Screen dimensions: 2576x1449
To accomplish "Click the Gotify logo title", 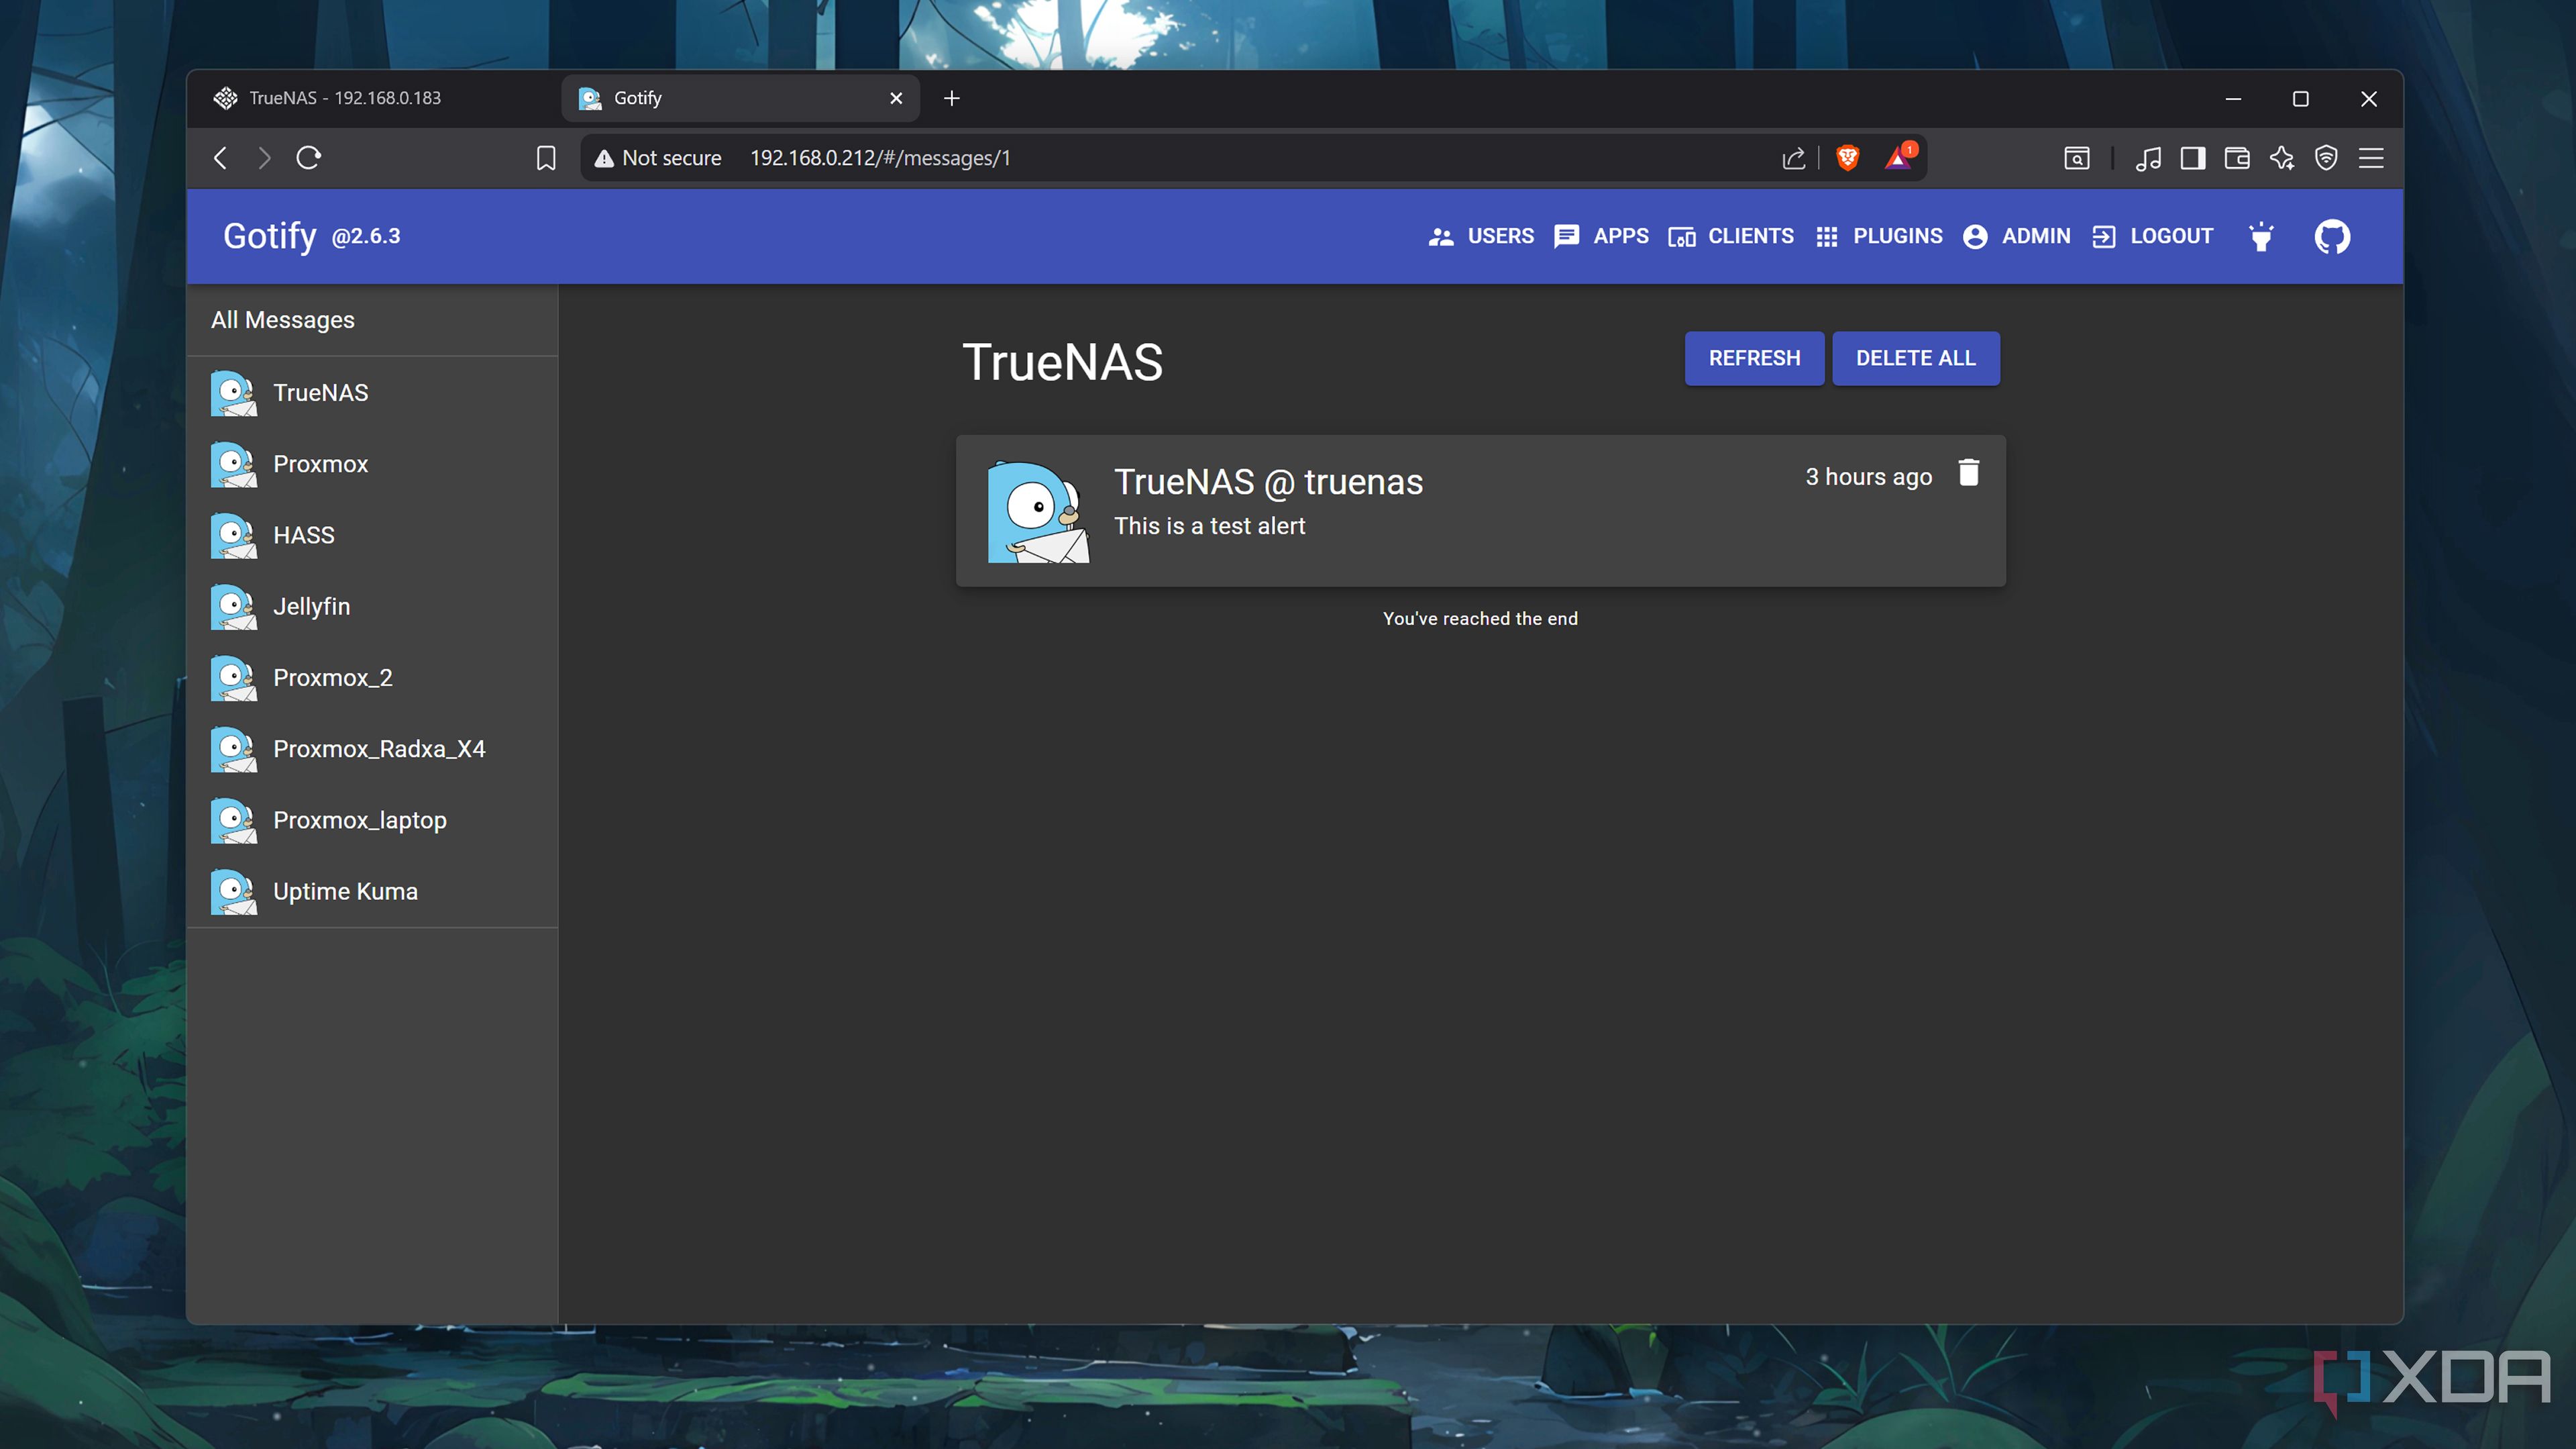I will tap(269, 236).
